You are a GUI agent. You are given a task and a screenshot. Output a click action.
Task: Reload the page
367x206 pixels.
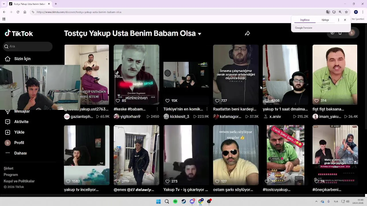coord(18,12)
